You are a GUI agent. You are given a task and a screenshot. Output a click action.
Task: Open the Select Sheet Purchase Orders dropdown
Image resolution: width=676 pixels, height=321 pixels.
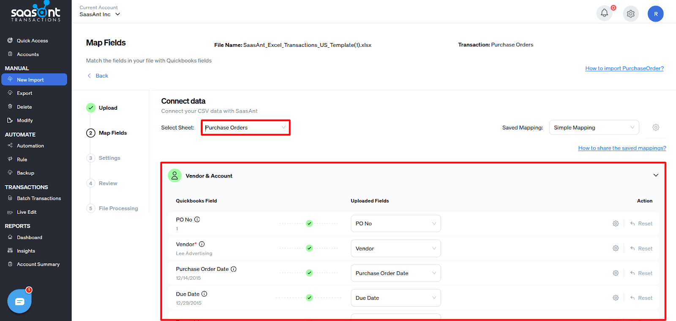[245, 127]
